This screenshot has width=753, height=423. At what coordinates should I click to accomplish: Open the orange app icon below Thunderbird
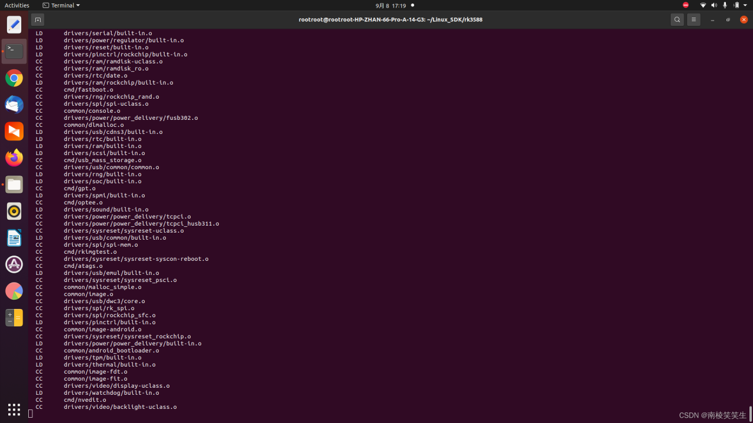click(14, 131)
